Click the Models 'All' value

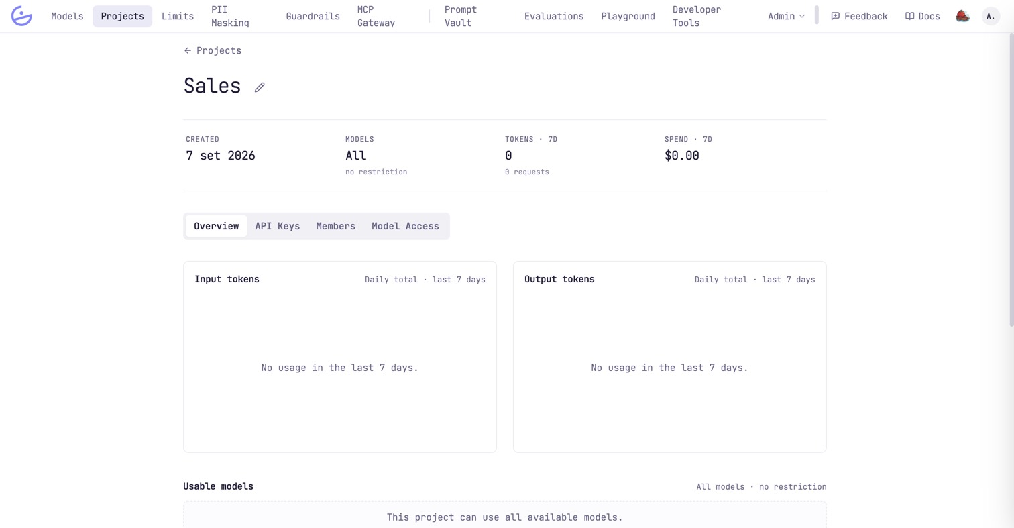[x=355, y=156]
